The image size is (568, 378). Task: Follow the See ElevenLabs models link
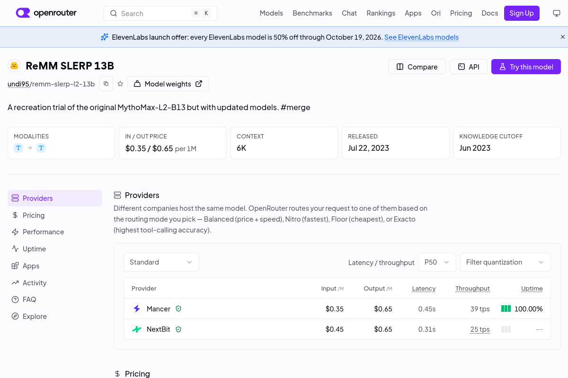[x=421, y=37]
